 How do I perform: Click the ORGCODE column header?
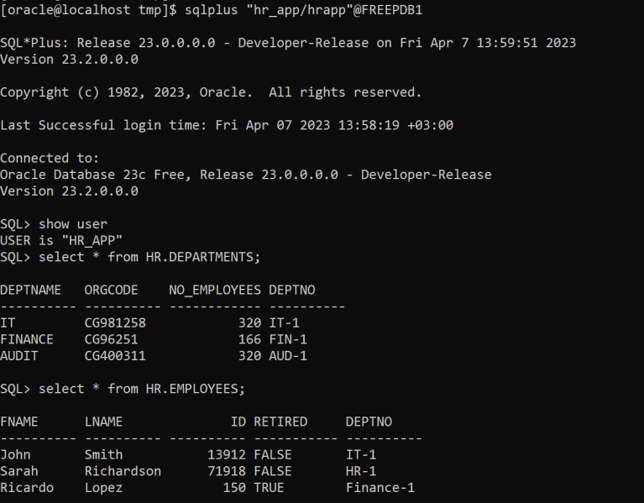tap(111, 290)
